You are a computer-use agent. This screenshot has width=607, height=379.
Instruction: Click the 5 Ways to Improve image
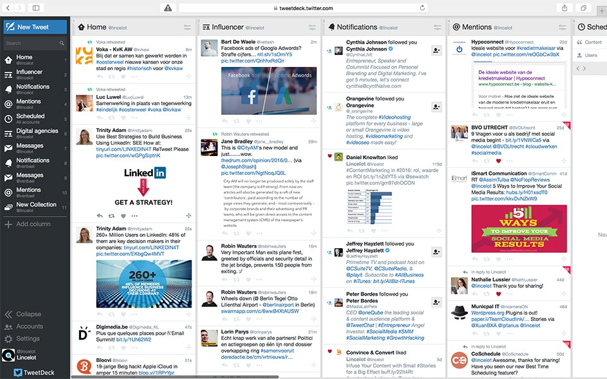[519, 229]
